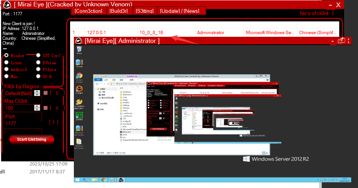Open Server Manager on the remote taskbar
This screenshot has width=358, height=188.
(x=85, y=180)
